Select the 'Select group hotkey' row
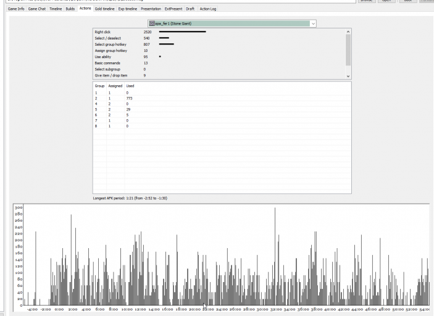The image size is (434, 316). (220, 44)
